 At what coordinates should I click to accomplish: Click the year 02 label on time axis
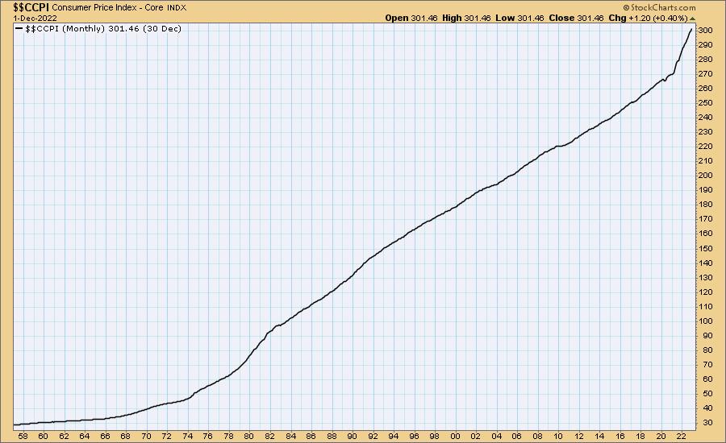[476, 436]
